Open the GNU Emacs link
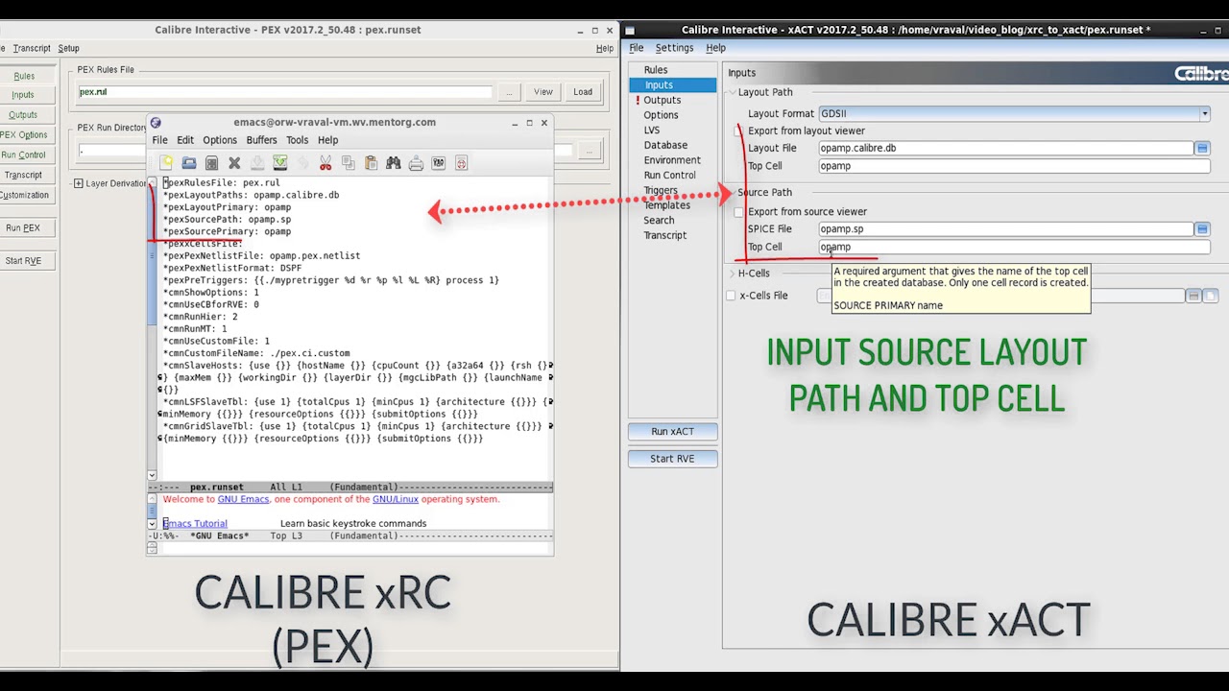Image resolution: width=1229 pixels, height=691 pixels. [x=243, y=499]
